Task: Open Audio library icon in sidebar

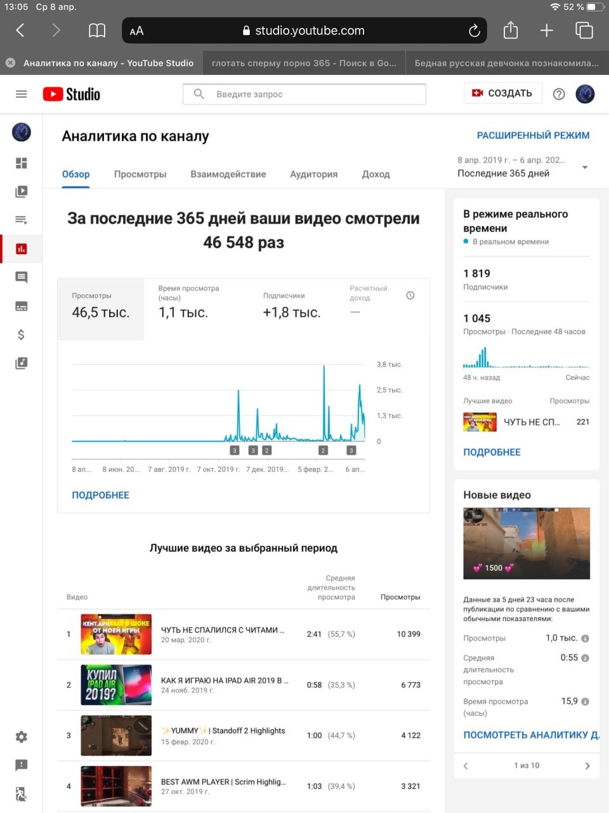Action: point(22,363)
